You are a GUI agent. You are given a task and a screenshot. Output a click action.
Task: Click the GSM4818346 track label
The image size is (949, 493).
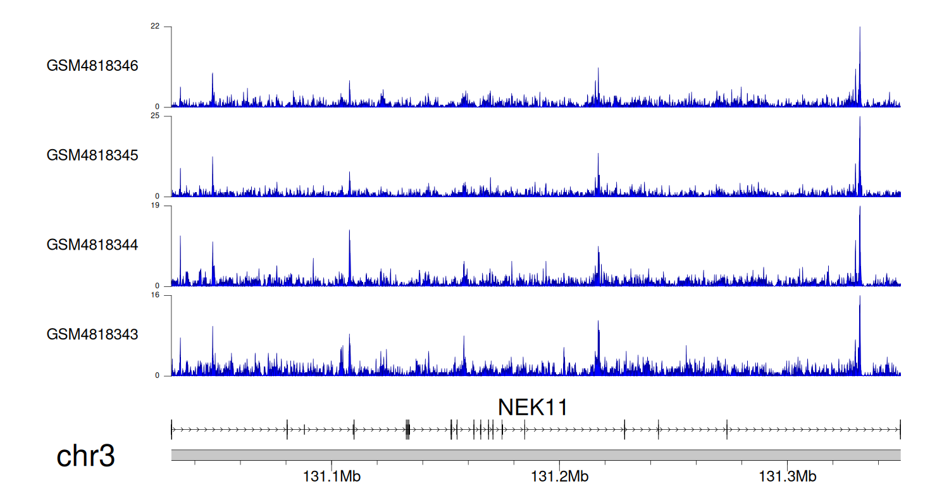pos(92,66)
